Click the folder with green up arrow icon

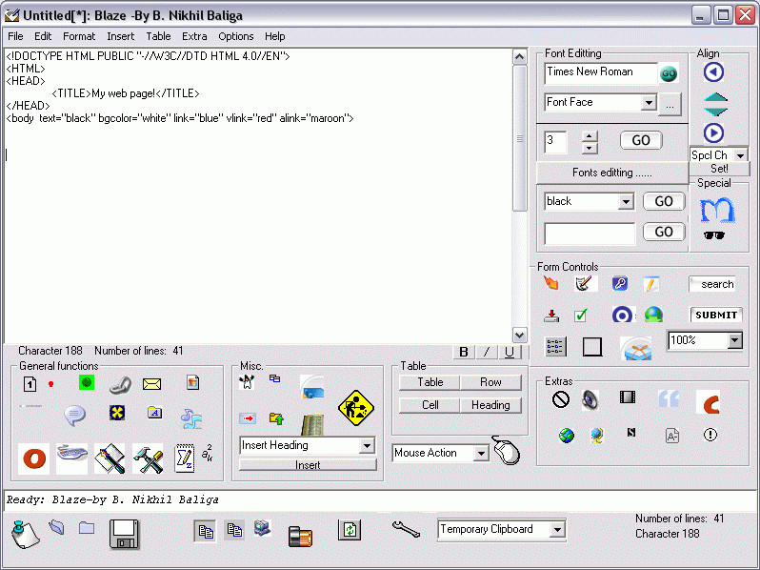click(x=276, y=418)
